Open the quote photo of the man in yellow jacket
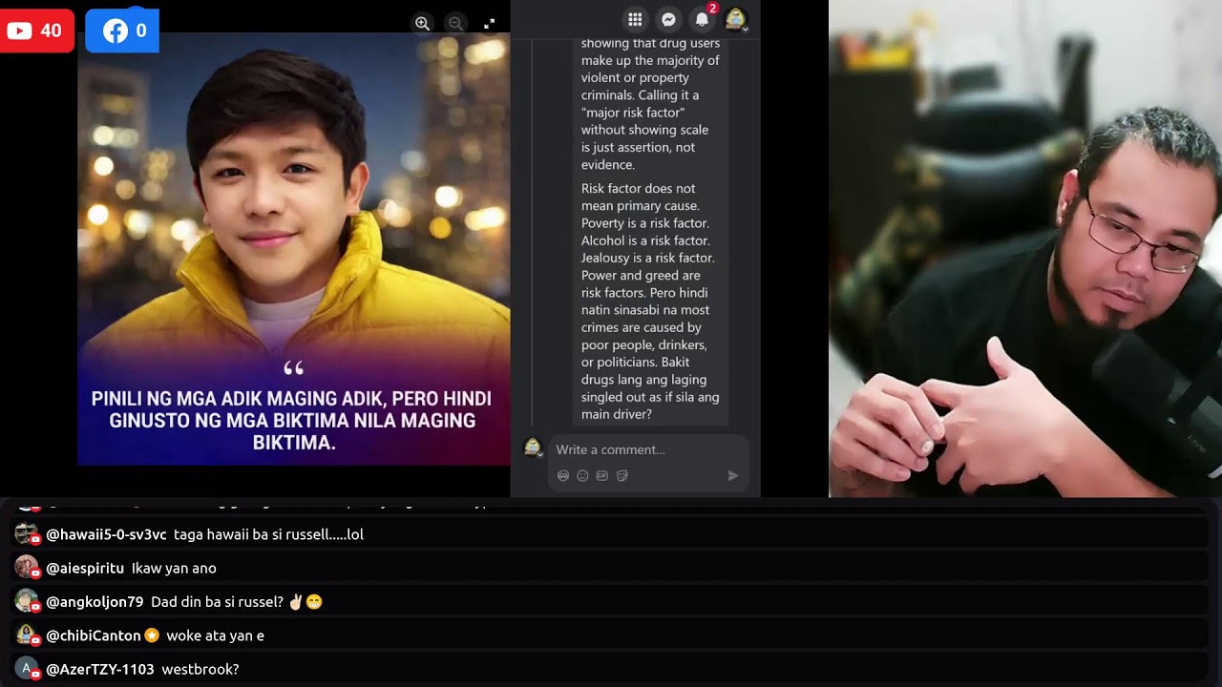 (x=294, y=248)
